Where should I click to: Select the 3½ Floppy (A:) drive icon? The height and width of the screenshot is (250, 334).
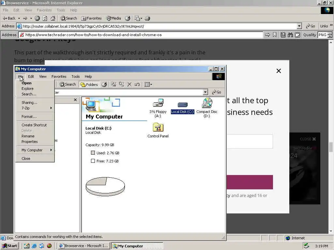tap(158, 108)
